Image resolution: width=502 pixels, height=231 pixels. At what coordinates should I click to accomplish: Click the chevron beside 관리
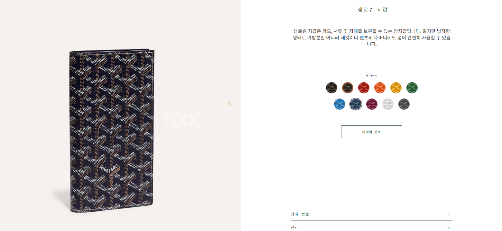449,227
